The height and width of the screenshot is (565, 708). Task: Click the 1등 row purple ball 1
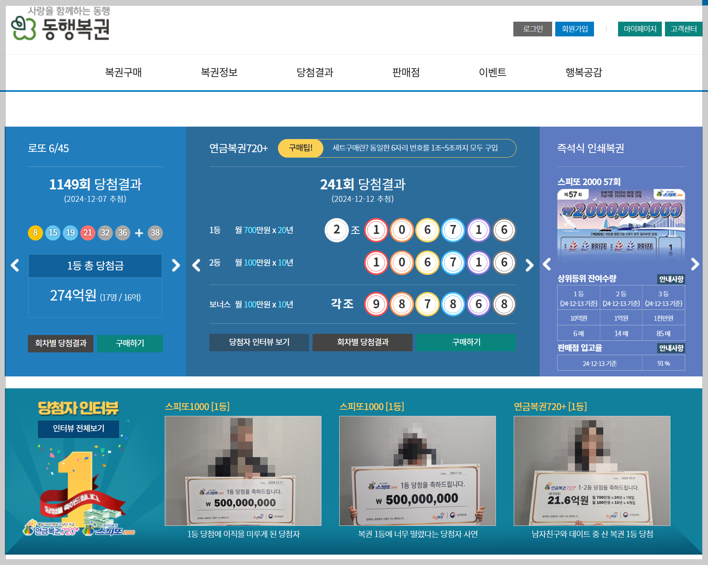(478, 230)
